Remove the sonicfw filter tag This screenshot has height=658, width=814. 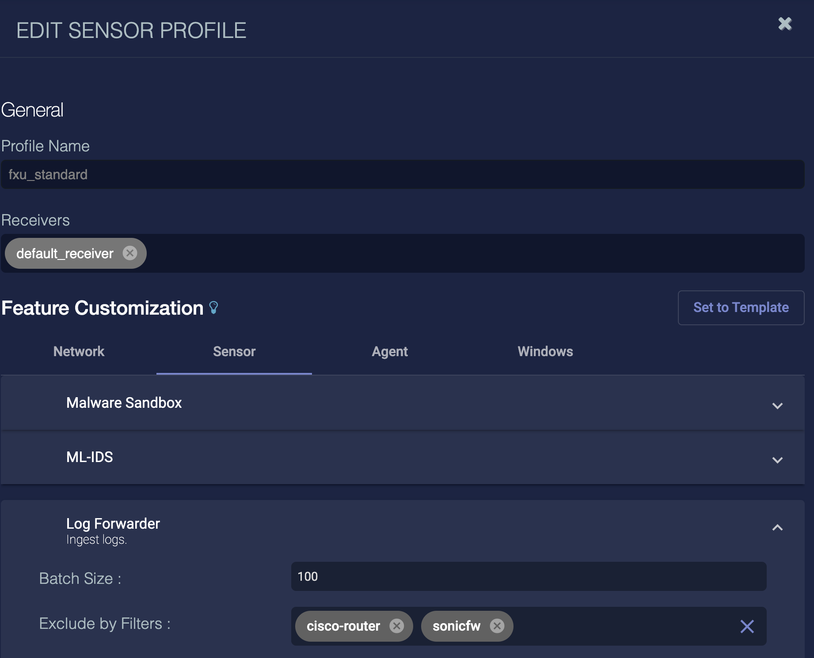pos(497,626)
